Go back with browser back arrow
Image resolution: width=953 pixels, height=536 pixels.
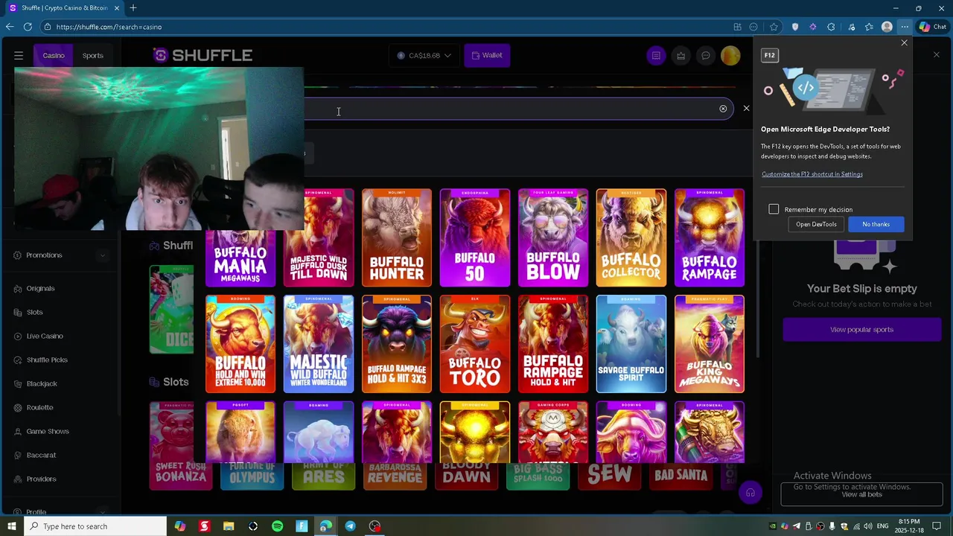coord(10,27)
